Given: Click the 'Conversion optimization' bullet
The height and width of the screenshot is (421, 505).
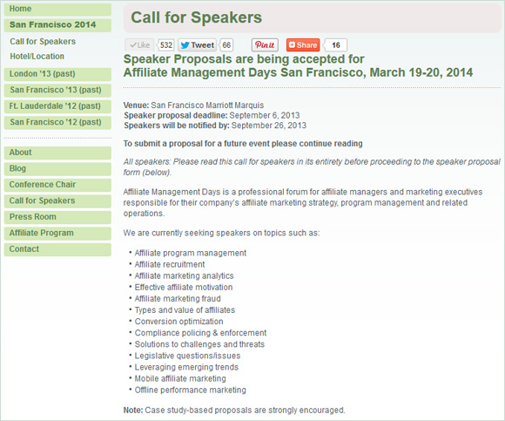Looking at the screenshot, I should pos(178,322).
